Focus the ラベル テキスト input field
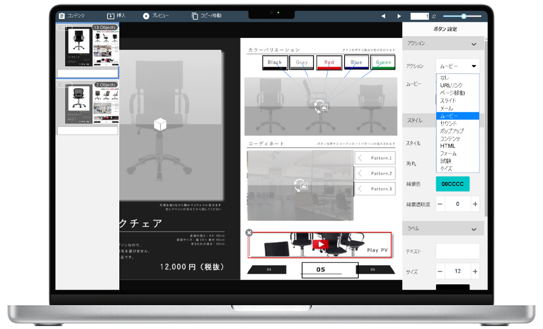 (x=458, y=251)
